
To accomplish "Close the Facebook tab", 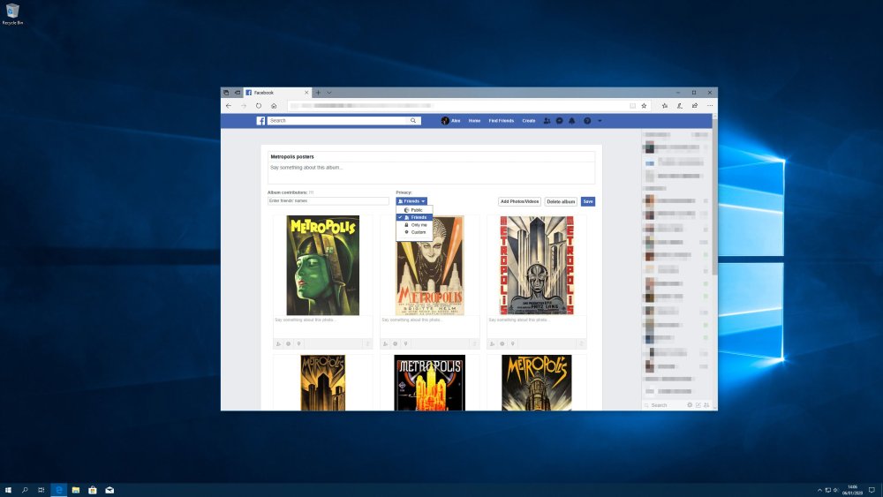I will [306, 93].
